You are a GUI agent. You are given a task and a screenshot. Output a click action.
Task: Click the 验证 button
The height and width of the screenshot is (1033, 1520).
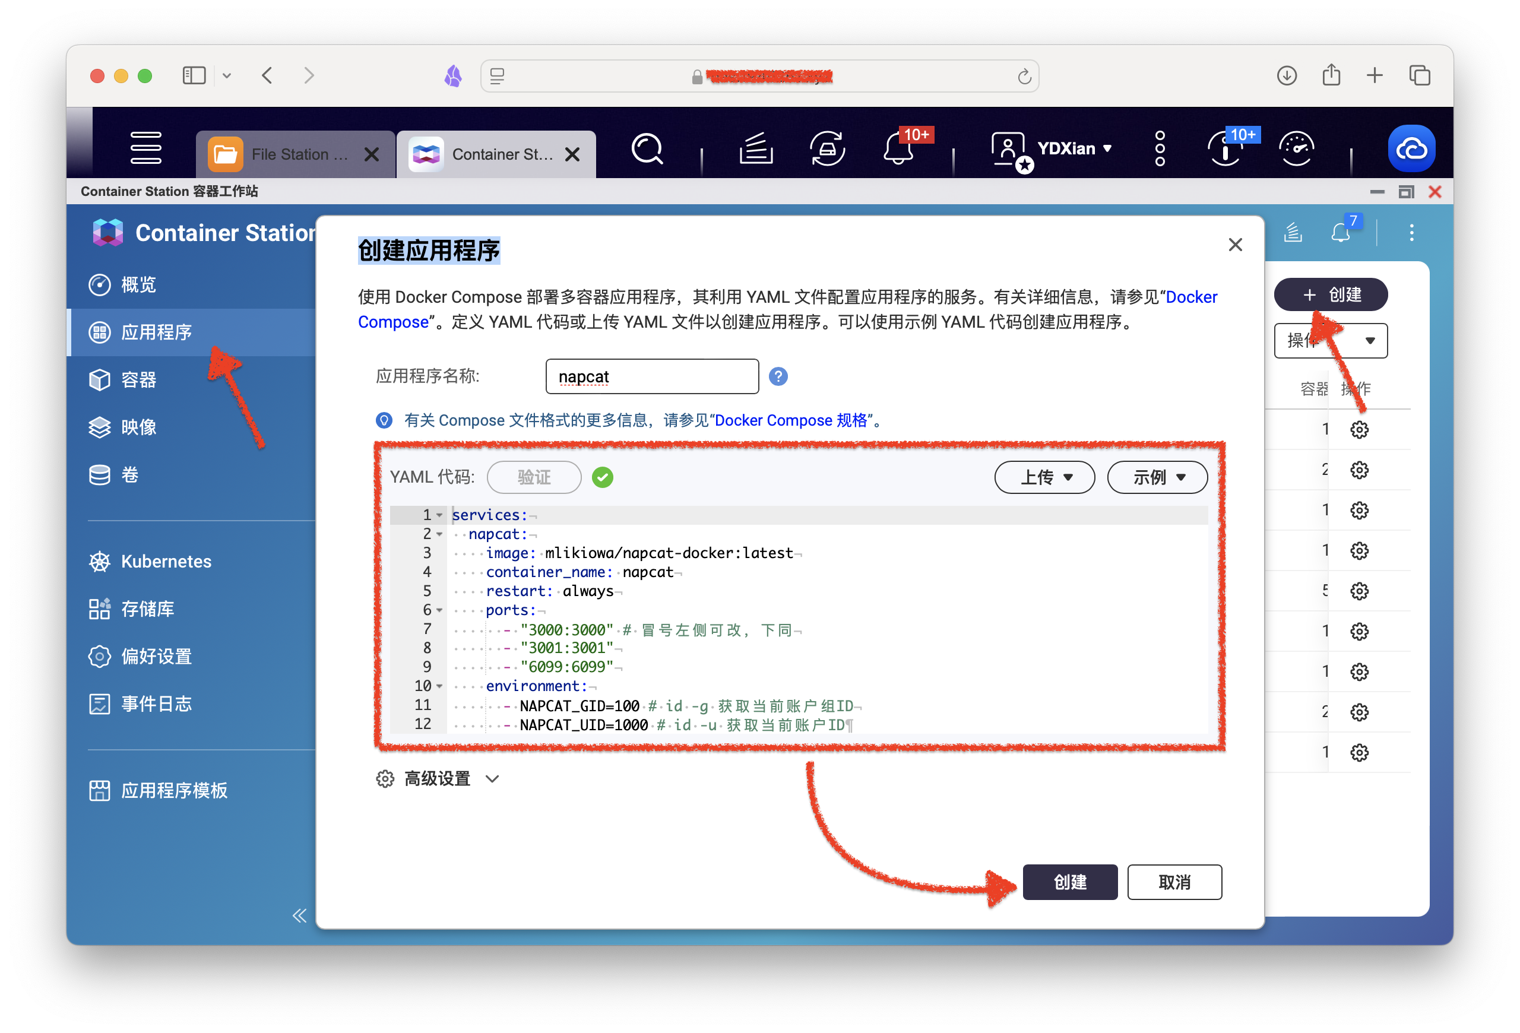(534, 477)
